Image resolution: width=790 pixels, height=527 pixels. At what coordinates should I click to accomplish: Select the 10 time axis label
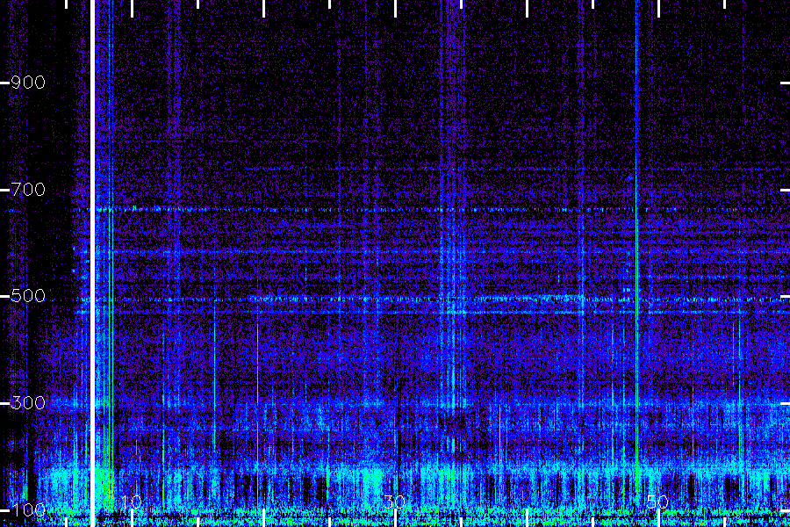132,502
